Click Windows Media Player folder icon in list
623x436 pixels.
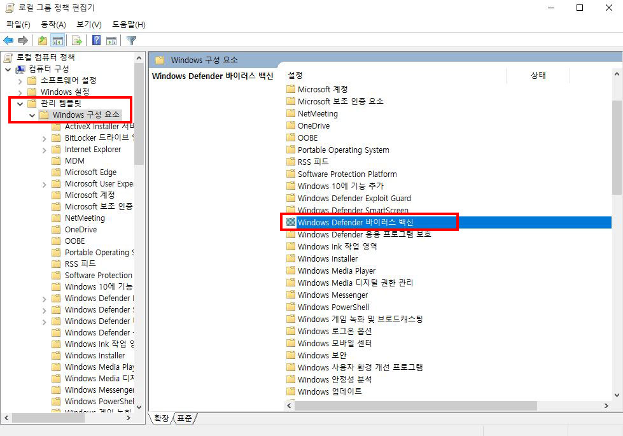[x=291, y=271]
